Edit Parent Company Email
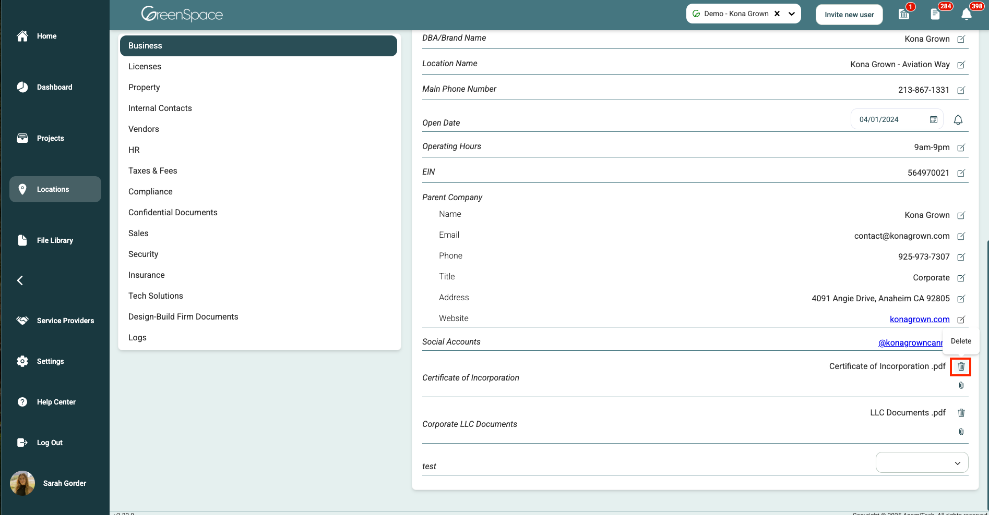 pyautogui.click(x=961, y=236)
